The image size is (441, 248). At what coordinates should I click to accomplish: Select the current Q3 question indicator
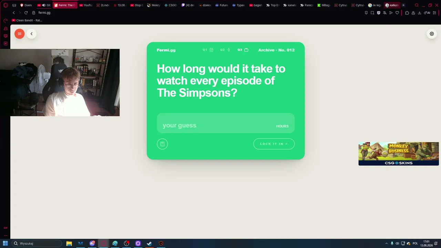click(243, 50)
